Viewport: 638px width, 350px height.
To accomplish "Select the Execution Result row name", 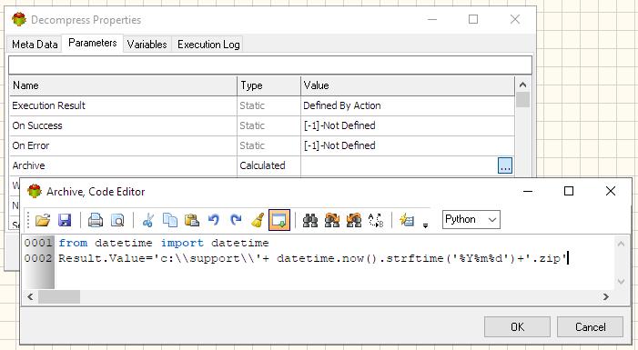I will click(x=49, y=105).
